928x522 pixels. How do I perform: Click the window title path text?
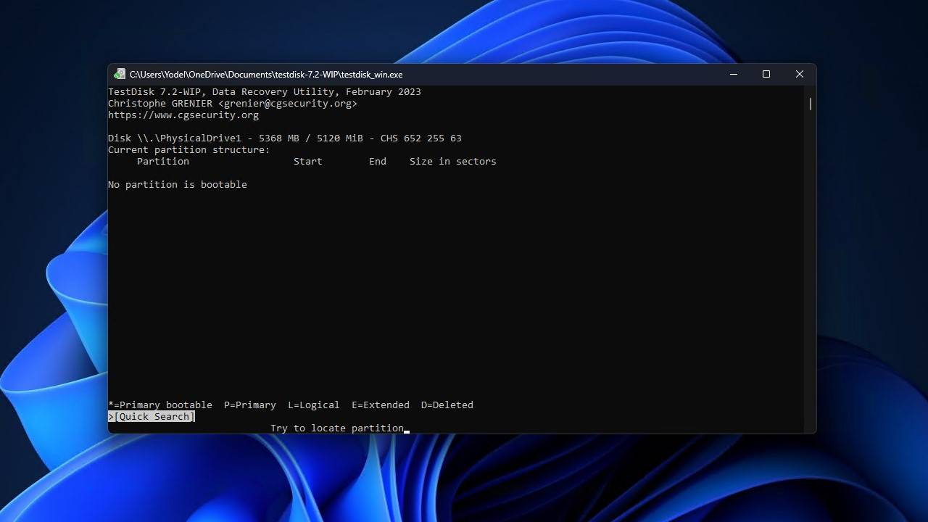pos(266,75)
